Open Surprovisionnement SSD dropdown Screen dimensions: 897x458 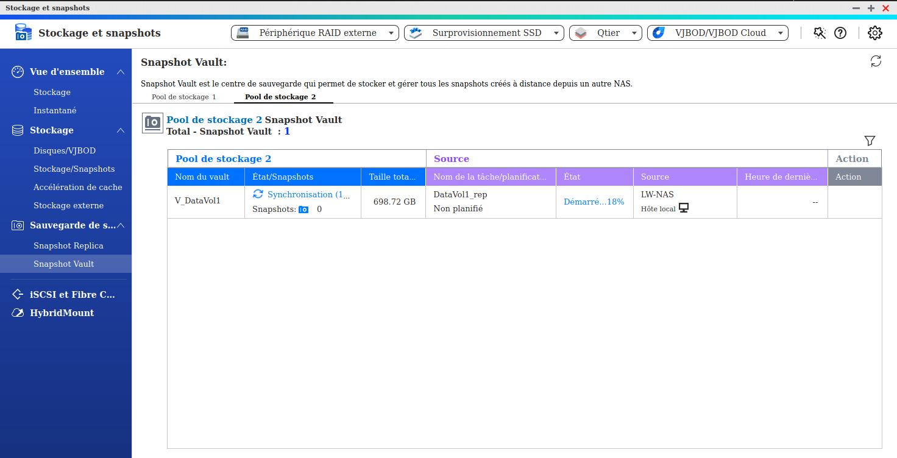[x=484, y=33]
